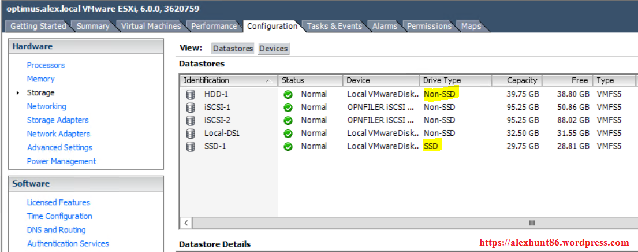Sort by the Type column header
Viewport: 638px width, 252px height.
(614, 80)
